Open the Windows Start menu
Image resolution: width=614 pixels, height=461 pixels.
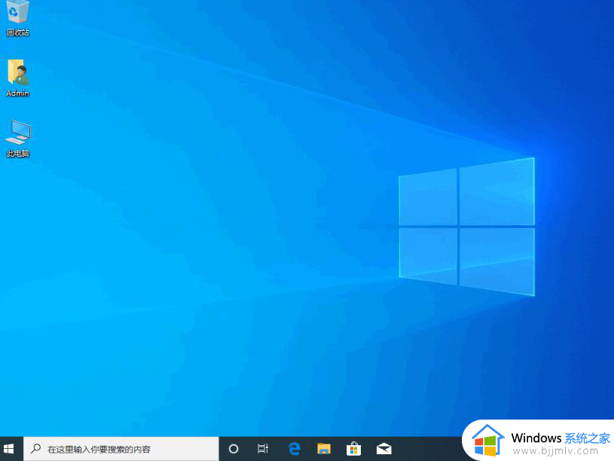(x=8, y=449)
